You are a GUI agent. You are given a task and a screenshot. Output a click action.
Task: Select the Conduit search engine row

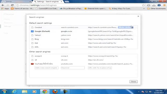83,27
